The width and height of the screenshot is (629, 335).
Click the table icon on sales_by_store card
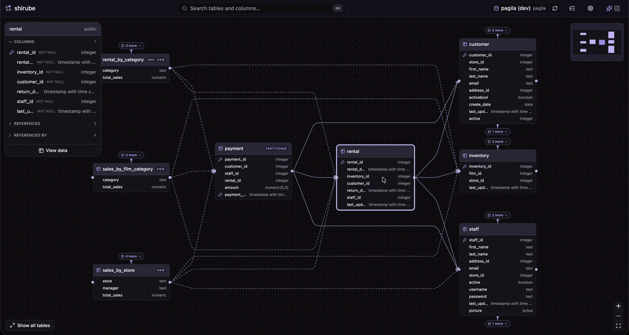[x=98, y=270]
